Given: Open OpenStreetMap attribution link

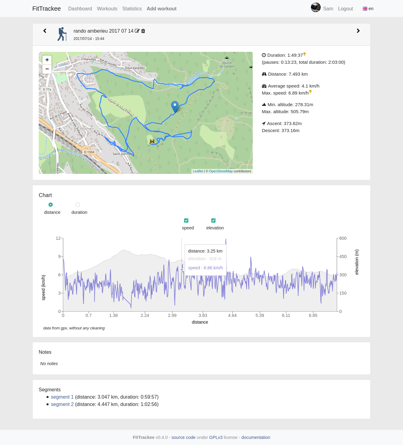Looking at the screenshot, I should click(221, 171).
